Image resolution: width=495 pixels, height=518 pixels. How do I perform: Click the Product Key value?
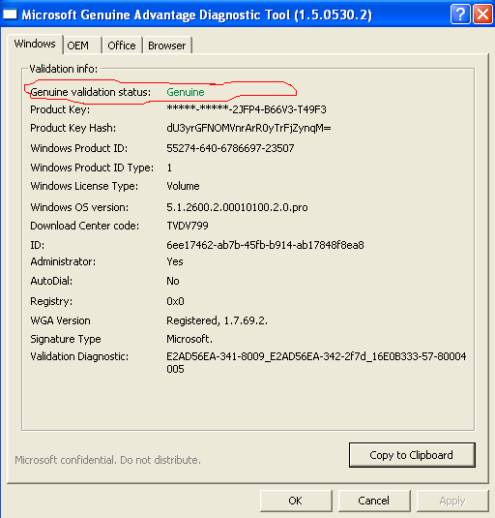(247, 109)
